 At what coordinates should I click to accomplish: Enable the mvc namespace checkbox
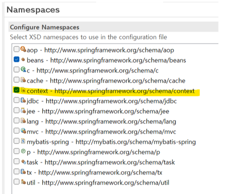click(x=16, y=131)
